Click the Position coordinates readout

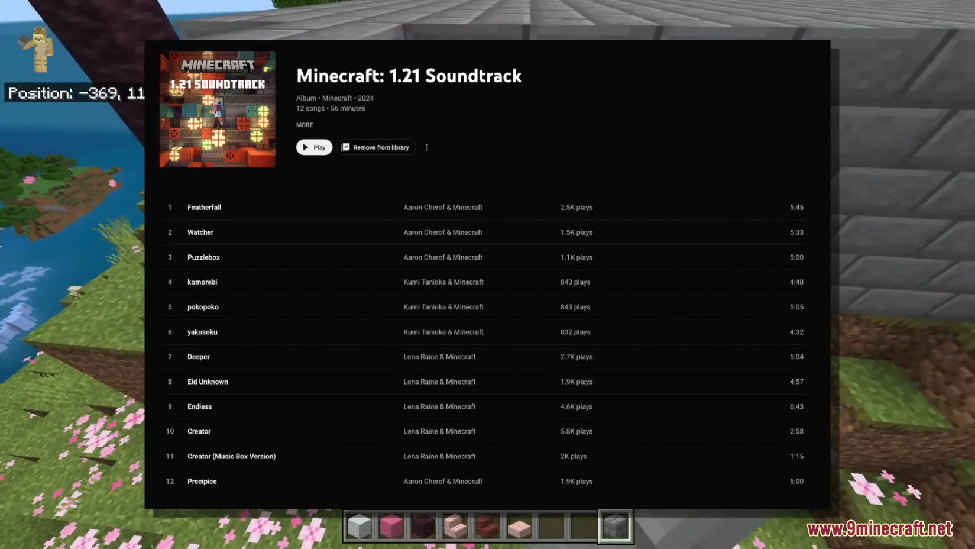click(x=76, y=93)
